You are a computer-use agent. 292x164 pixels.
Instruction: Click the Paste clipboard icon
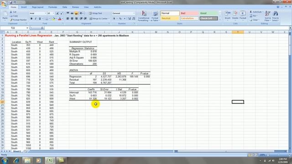pyautogui.click(x=5, y=15)
